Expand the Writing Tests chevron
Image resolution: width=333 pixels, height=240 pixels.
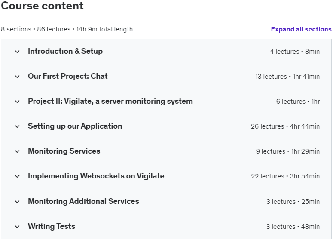tap(17, 227)
